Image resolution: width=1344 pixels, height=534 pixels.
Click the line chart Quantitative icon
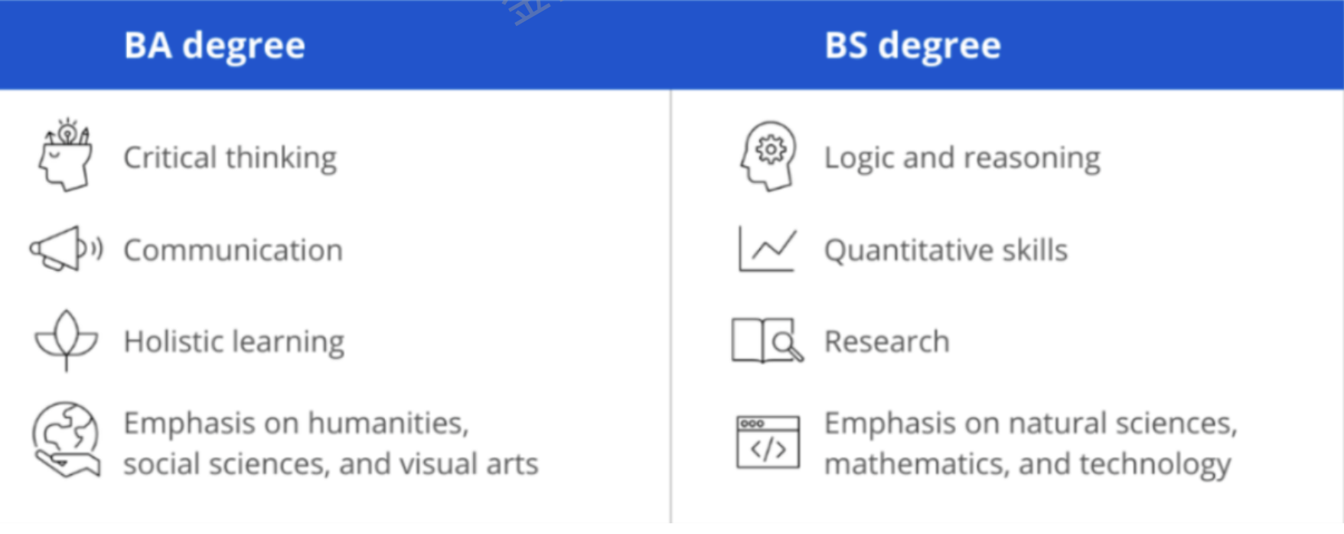[767, 249]
